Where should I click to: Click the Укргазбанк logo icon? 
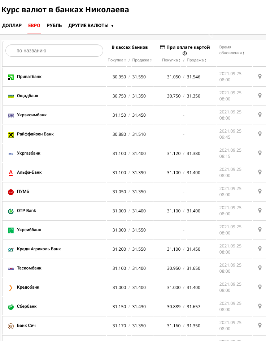pos(11,154)
